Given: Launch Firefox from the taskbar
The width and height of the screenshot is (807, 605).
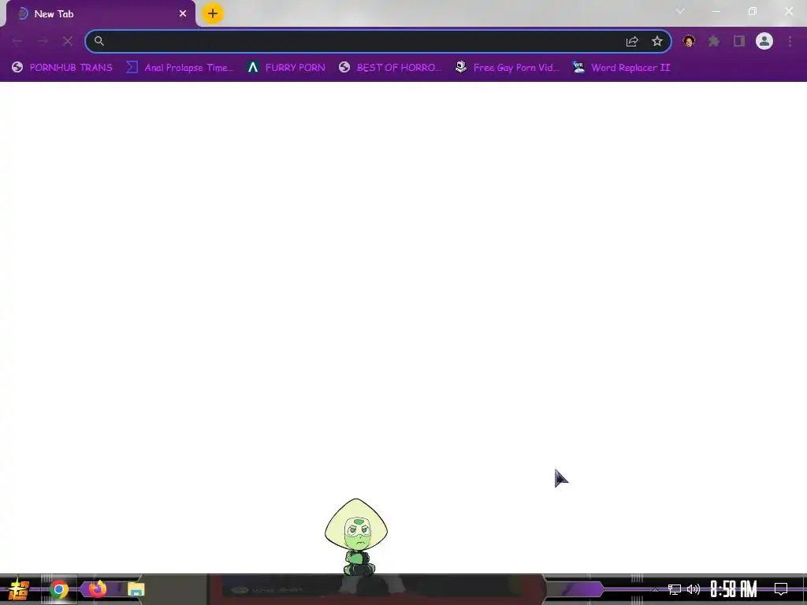Looking at the screenshot, I should pyautogui.click(x=97, y=589).
